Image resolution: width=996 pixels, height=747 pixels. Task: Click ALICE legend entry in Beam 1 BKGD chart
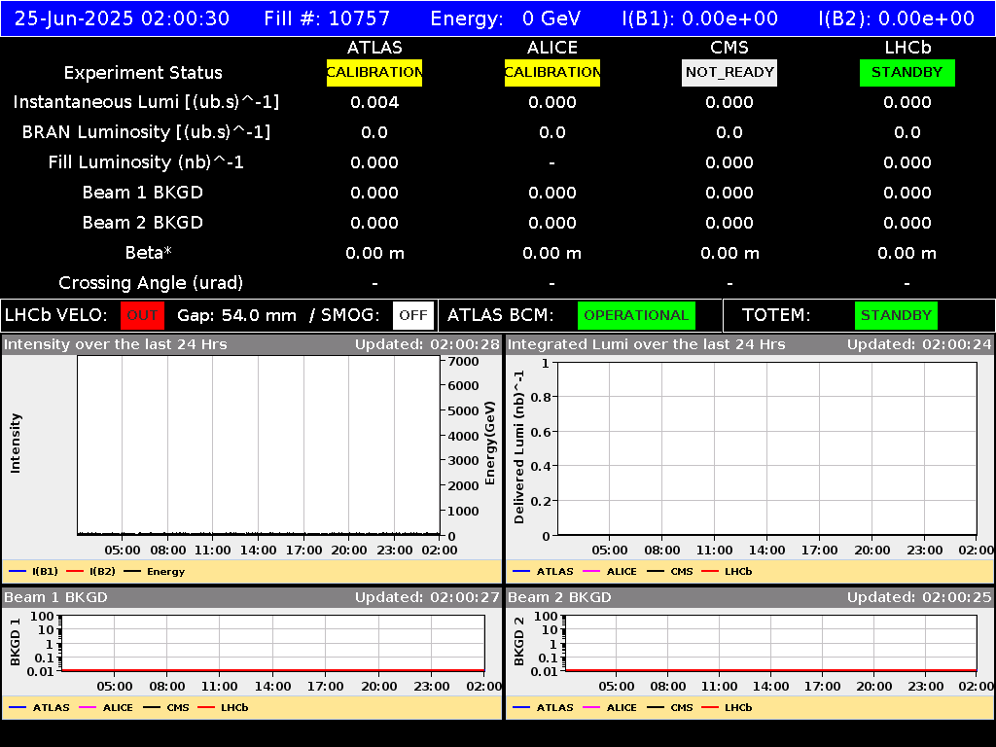[x=105, y=708]
